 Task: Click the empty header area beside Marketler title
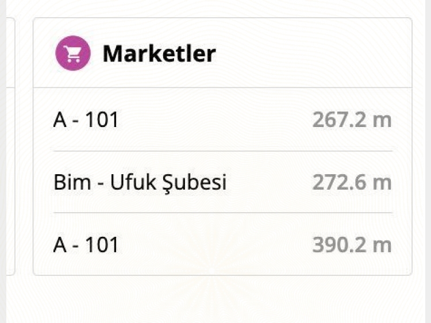coord(313,53)
